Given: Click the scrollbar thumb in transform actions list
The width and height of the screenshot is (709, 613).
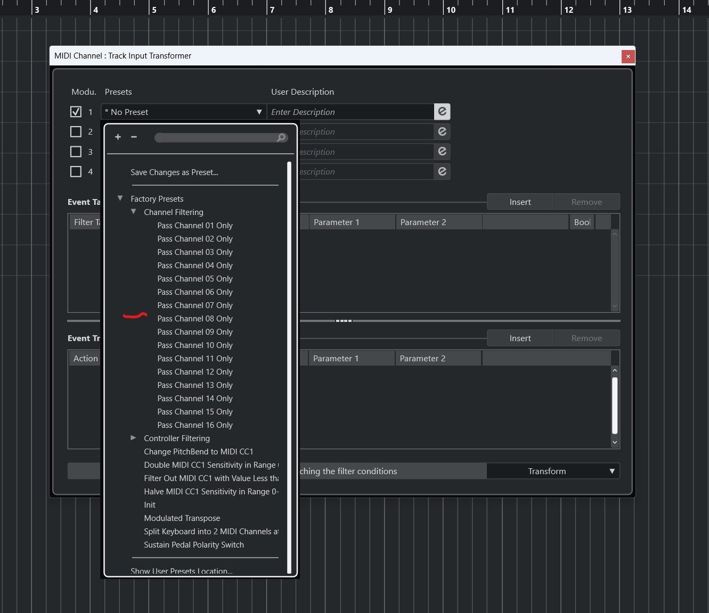Looking at the screenshot, I should click(x=615, y=405).
